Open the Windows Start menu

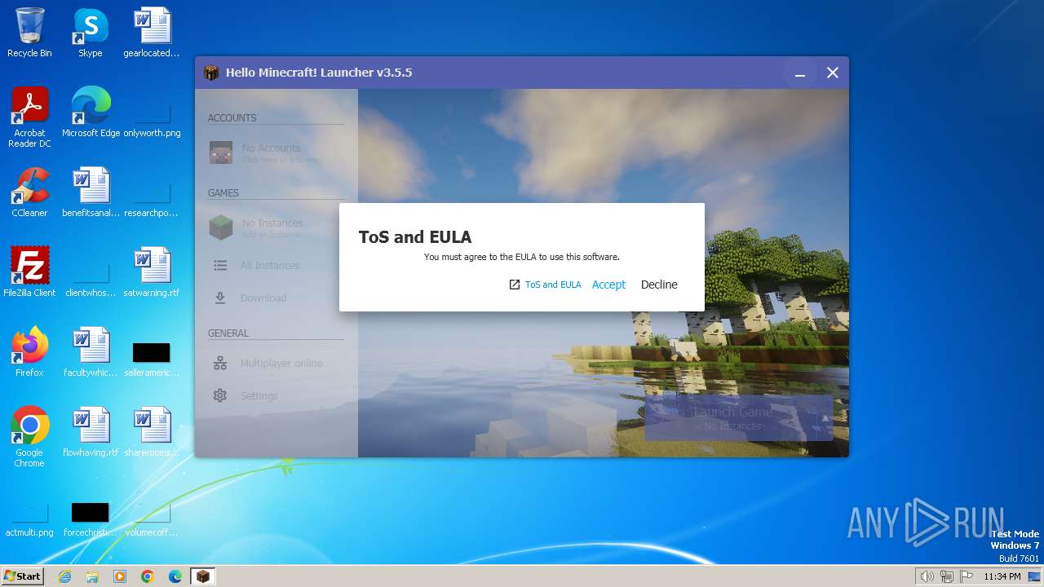[x=23, y=576]
